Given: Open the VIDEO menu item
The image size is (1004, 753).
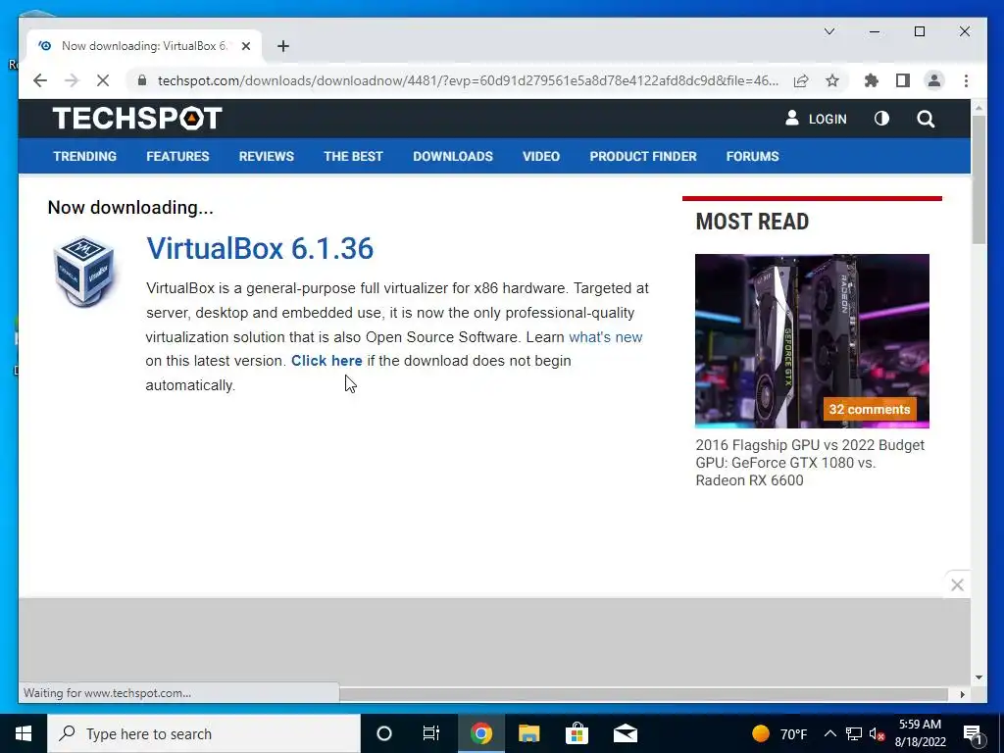Looking at the screenshot, I should point(541,156).
